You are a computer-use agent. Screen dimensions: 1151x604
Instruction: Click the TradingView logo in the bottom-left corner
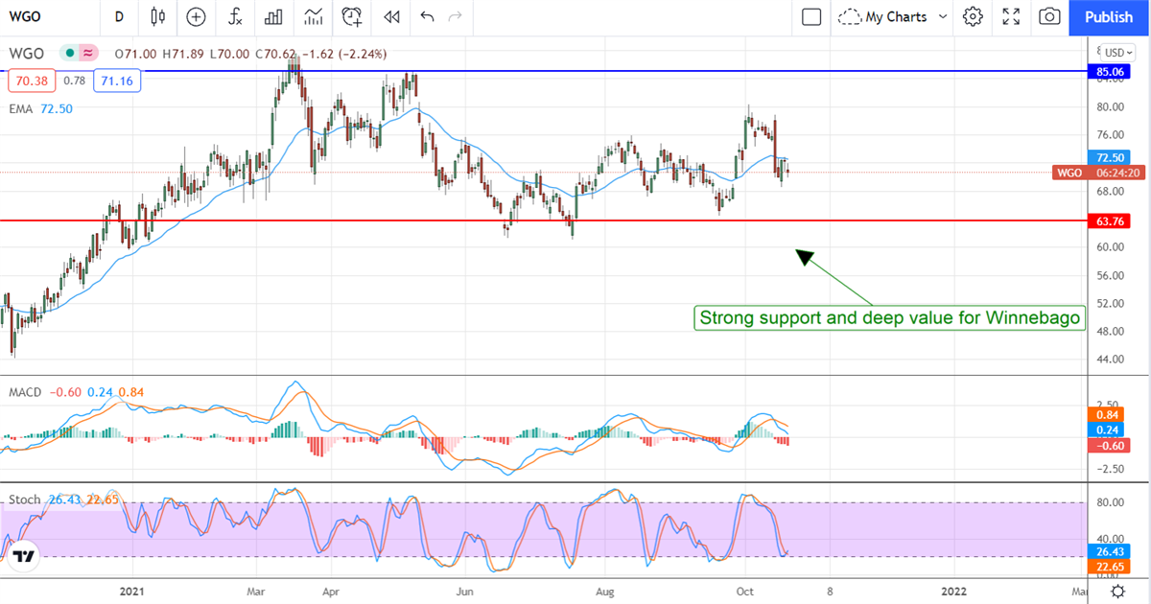coord(24,556)
